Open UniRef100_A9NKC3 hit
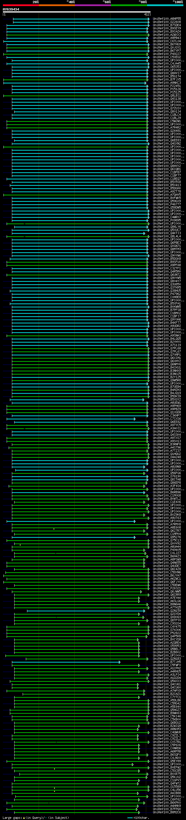Screen dimensions: 186x820 (167, 83)
